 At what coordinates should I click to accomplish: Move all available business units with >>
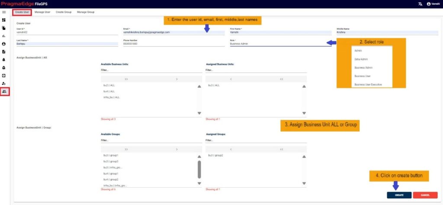[126, 79]
